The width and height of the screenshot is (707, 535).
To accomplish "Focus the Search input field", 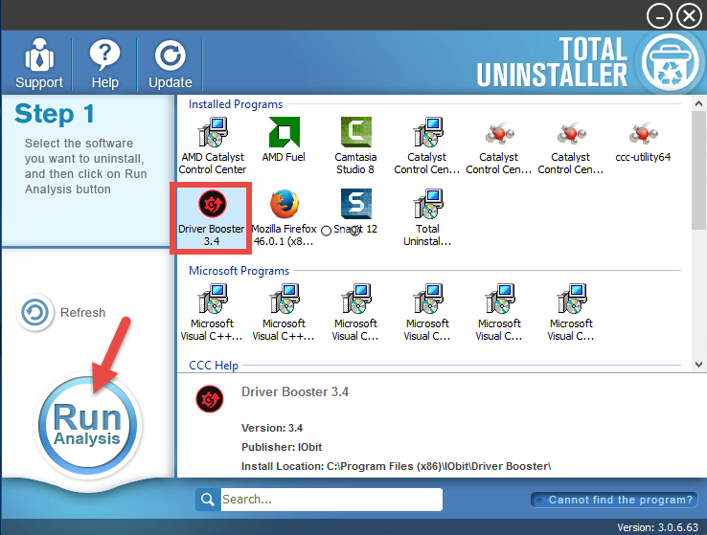I will coord(331,500).
